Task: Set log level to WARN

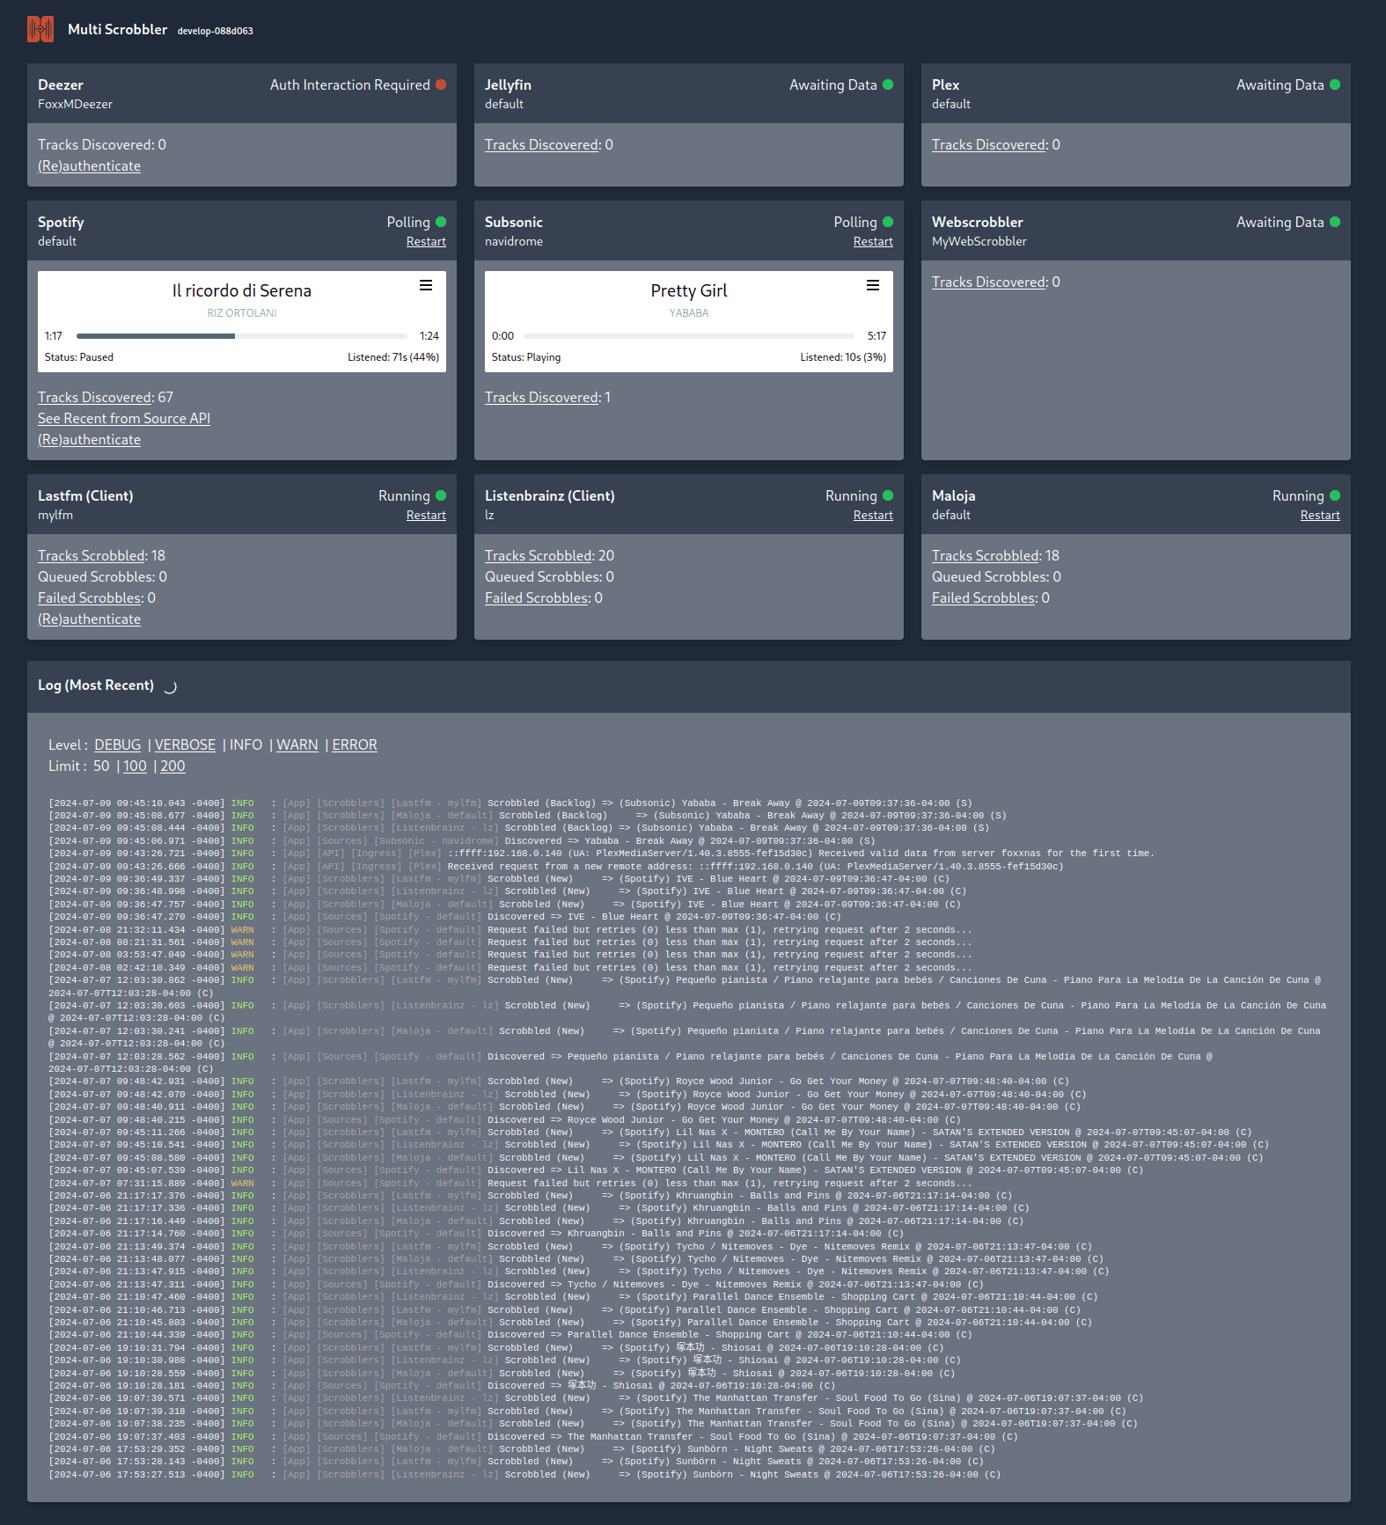Action: [x=297, y=744]
